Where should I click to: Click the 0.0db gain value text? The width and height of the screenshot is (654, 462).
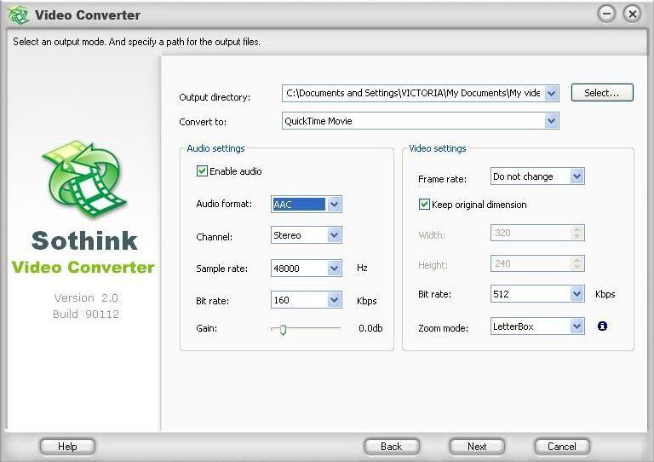pos(370,328)
